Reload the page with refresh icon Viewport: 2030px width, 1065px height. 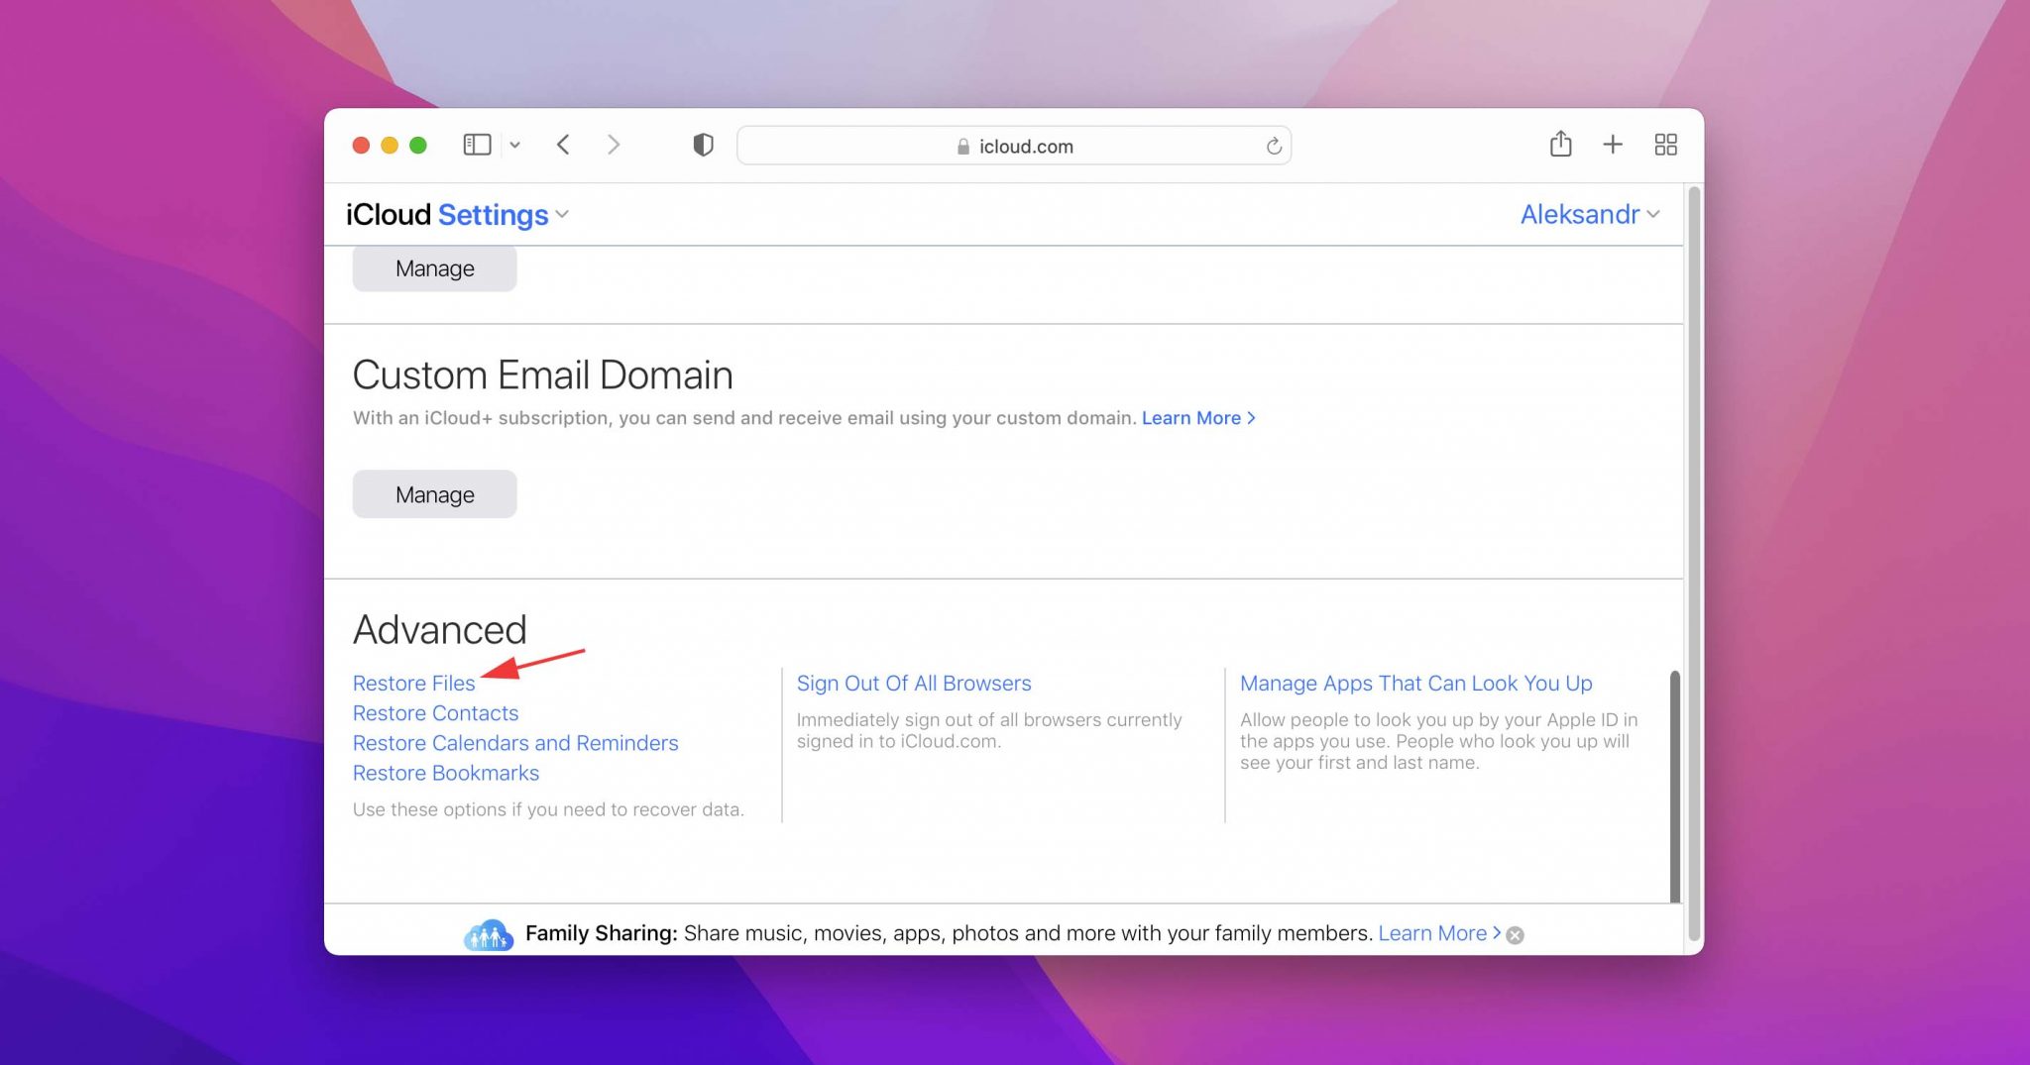1274,147
